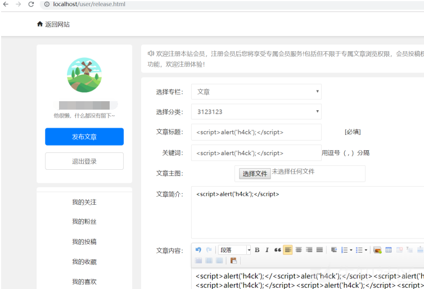
Task: Click third table icon in second toolbar row
Action: point(219,260)
